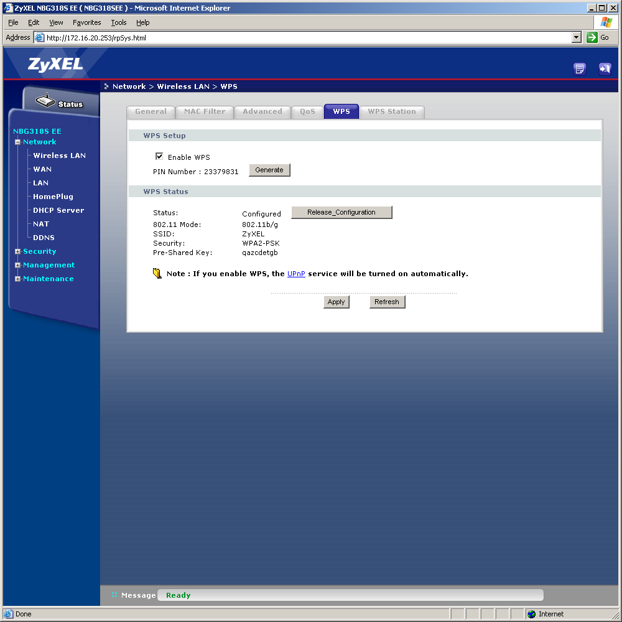622x622 pixels.
Task: Click the IE icon in title bar
Action: point(8,8)
